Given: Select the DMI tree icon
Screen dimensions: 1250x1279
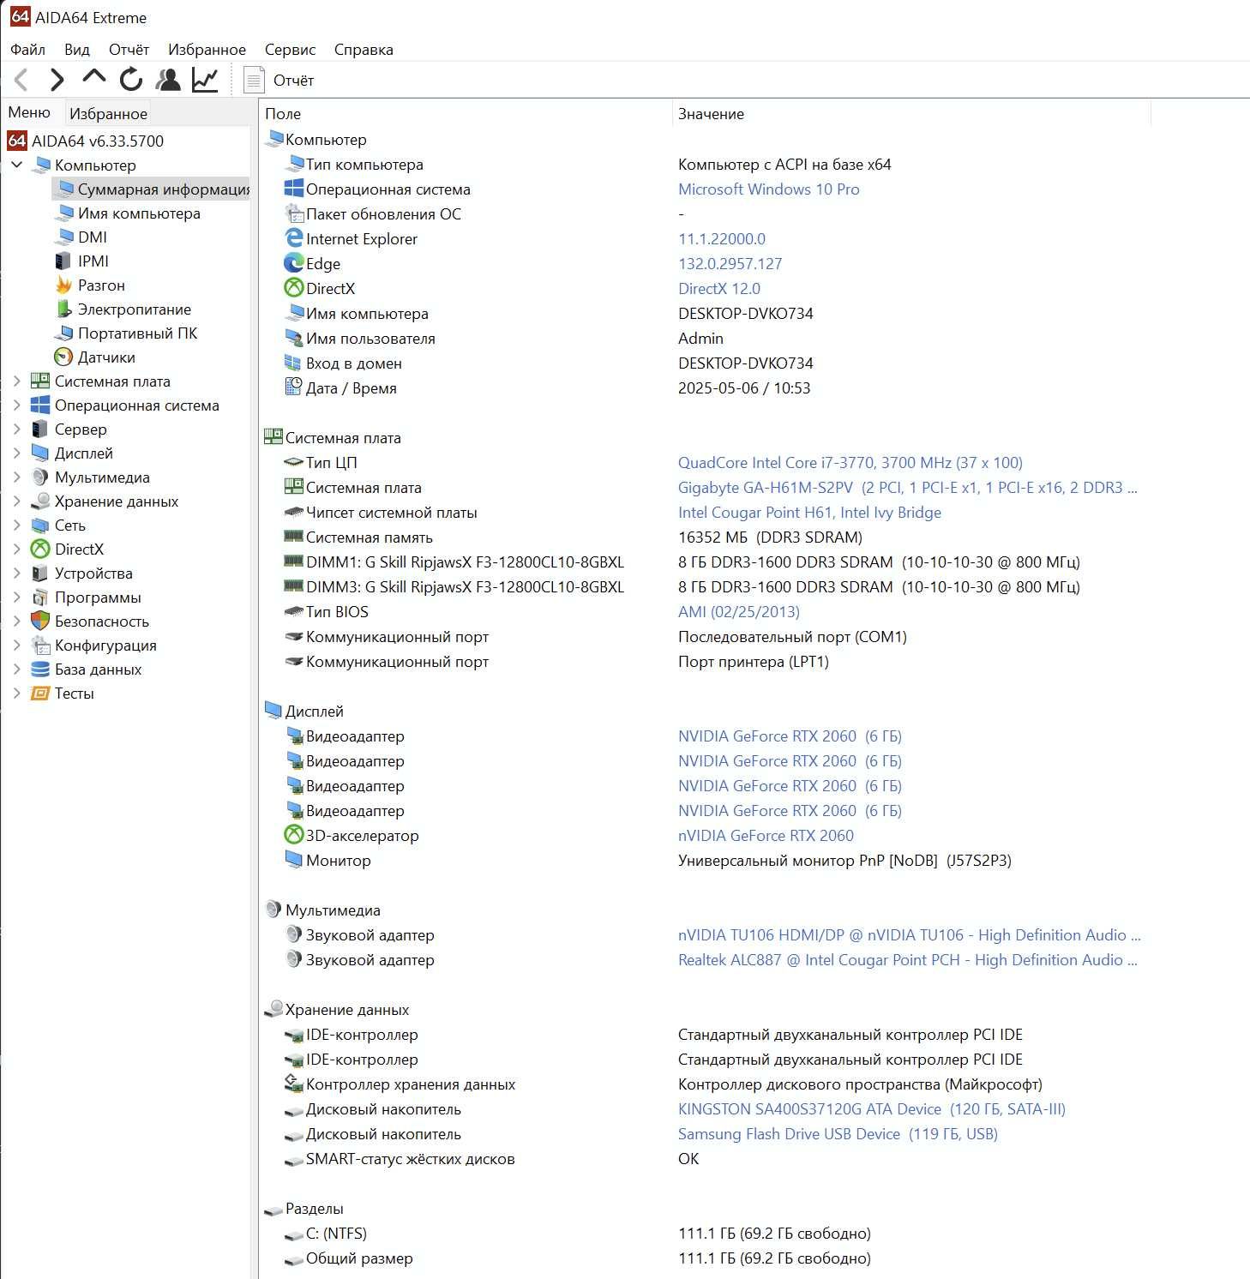Looking at the screenshot, I should tap(63, 237).
